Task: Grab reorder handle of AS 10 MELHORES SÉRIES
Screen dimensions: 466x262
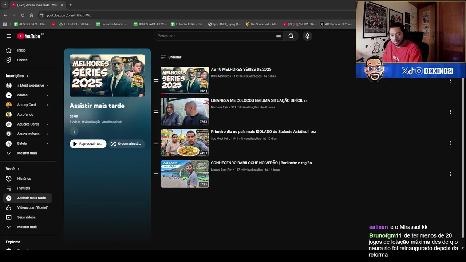Action: [156, 80]
